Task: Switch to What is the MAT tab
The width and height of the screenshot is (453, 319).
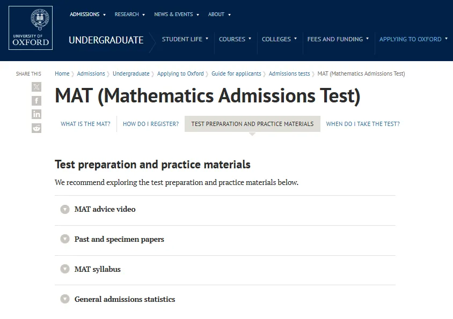Action: pos(85,124)
